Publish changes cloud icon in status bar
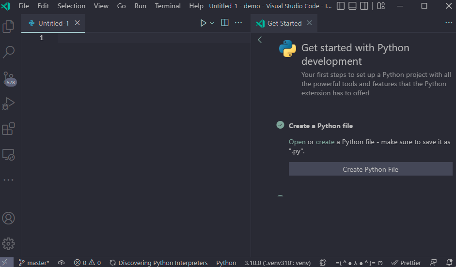Viewport: 456px width, 267px height. click(x=61, y=263)
